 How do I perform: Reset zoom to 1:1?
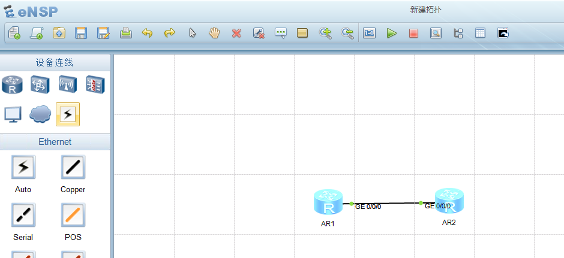coord(370,33)
